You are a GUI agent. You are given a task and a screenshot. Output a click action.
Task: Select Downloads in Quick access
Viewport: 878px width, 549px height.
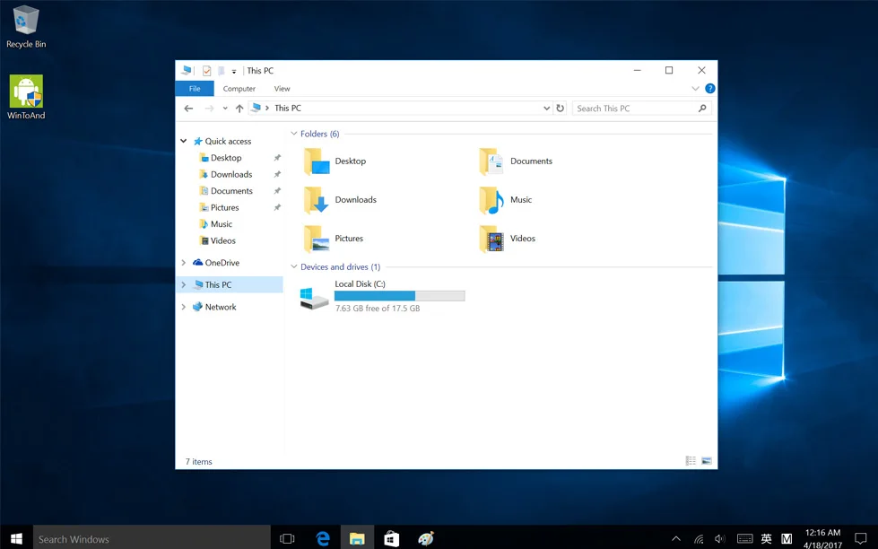(230, 175)
